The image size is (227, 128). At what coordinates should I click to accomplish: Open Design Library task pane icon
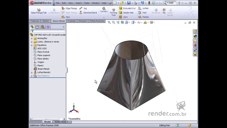[x=195, y=36]
